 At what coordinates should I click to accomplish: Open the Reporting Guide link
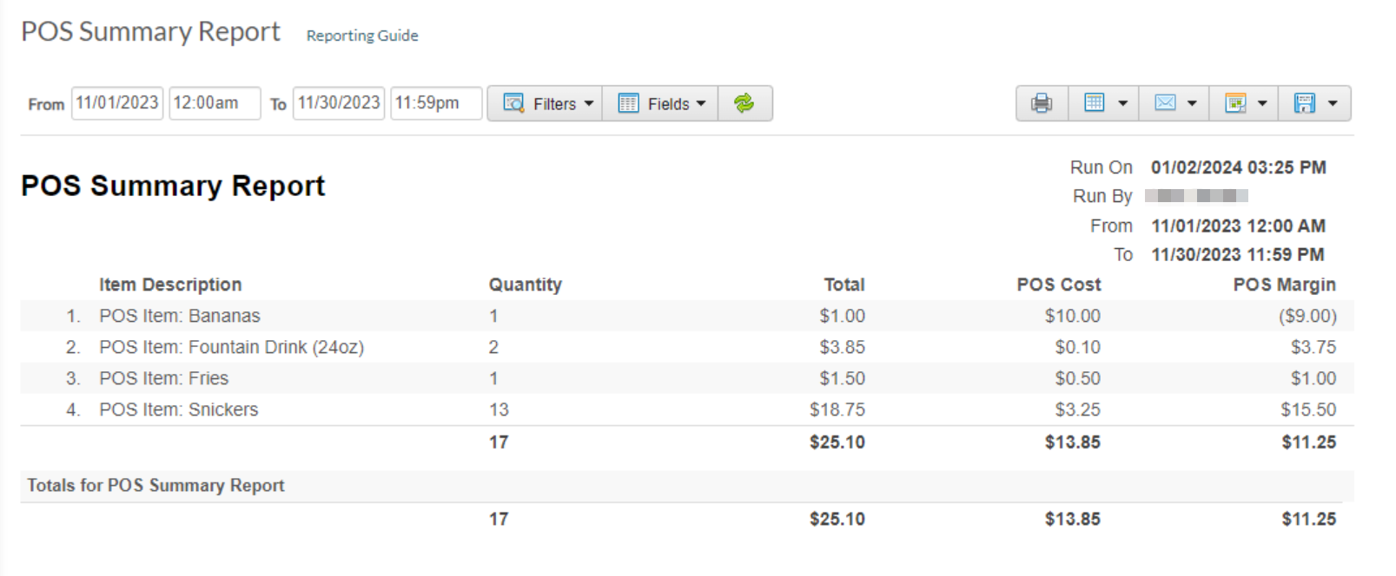pos(362,36)
